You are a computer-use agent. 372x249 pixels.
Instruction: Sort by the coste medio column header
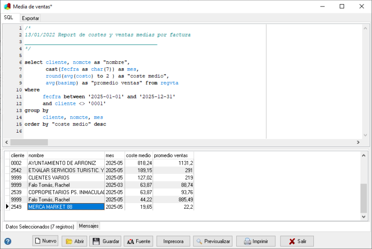pyautogui.click(x=138, y=155)
